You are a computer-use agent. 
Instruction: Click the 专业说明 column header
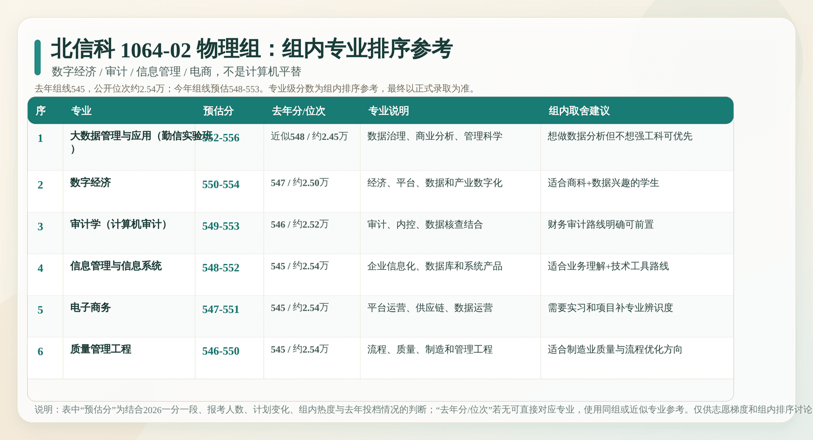click(388, 111)
